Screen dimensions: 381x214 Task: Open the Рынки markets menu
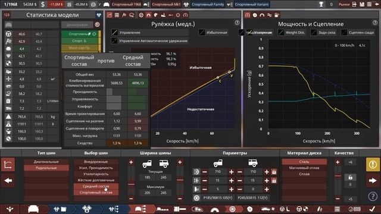click(x=344, y=4)
